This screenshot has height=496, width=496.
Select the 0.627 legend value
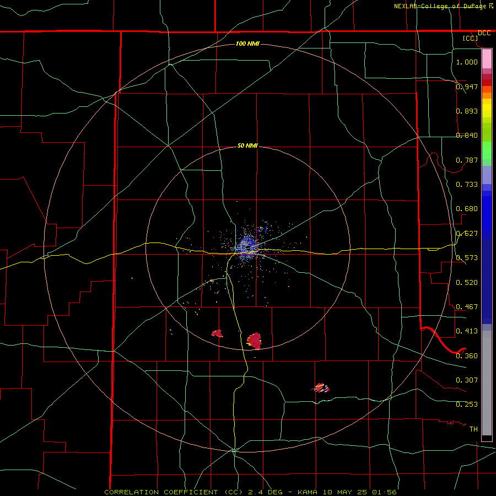pyautogui.click(x=467, y=234)
